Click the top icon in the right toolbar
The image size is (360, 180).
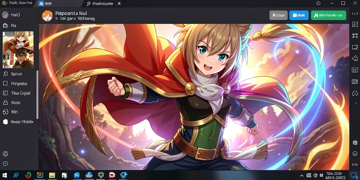(x=355, y=14)
